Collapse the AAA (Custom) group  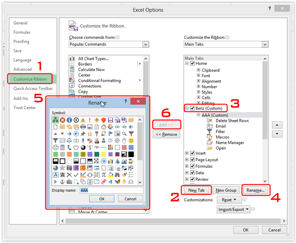point(198,115)
